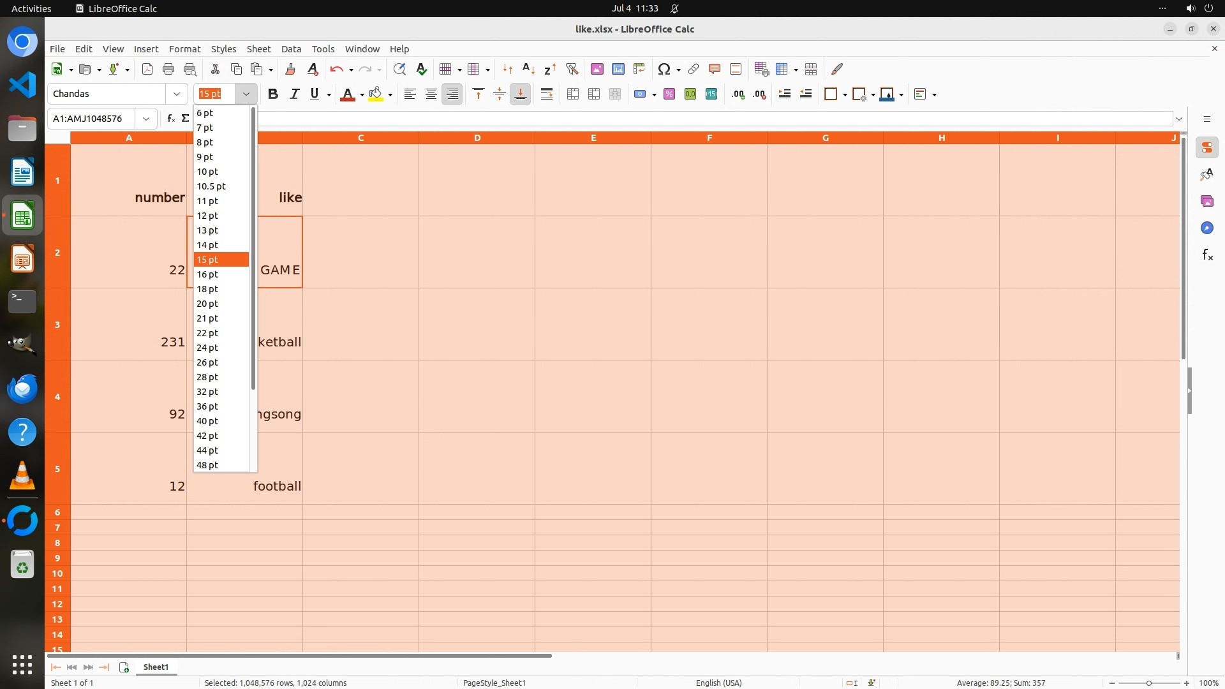The height and width of the screenshot is (689, 1225).
Task: Expand the Chandas font name dropdown
Action: click(x=177, y=94)
